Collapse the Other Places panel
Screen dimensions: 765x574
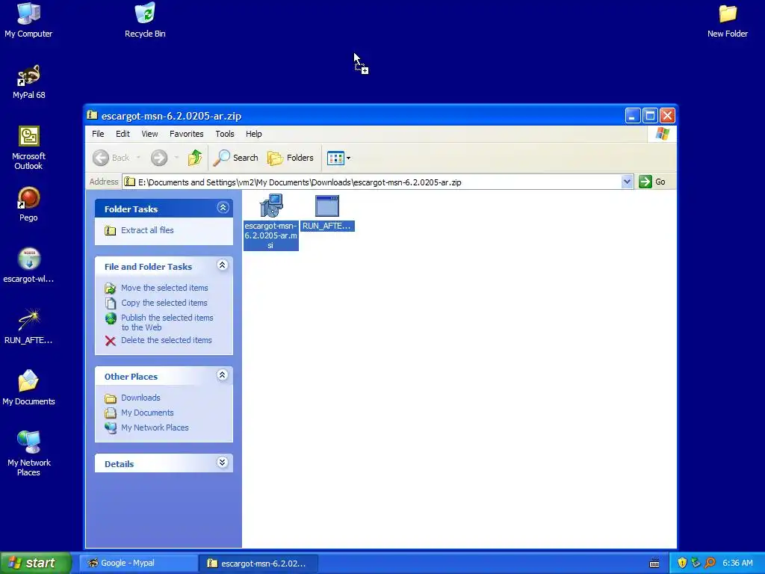coord(223,375)
